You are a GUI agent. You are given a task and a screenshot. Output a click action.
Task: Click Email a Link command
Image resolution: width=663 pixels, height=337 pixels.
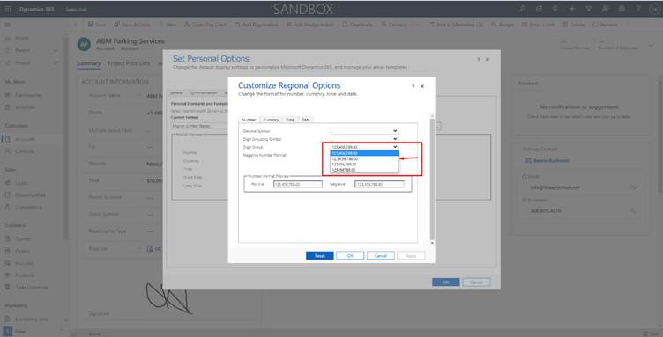point(538,25)
